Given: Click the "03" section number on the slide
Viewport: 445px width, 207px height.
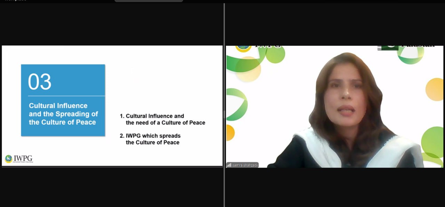Looking at the screenshot, I should [x=40, y=82].
